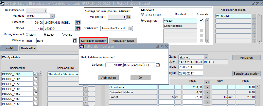Confirm copy dialog with Ok
The width and height of the screenshot is (263, 106).
[141, 78]
